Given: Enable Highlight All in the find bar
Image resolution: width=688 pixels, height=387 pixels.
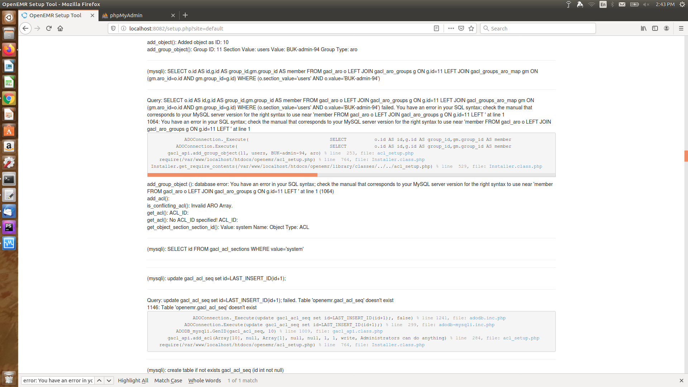Looking at the screenshot, I should (x=133, y=381).
